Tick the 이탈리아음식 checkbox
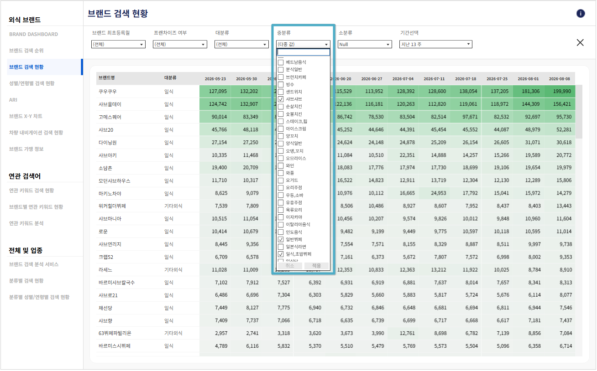The height and width of the screenshot is (371, 597). pyautogui.click(x=281, y=224)
